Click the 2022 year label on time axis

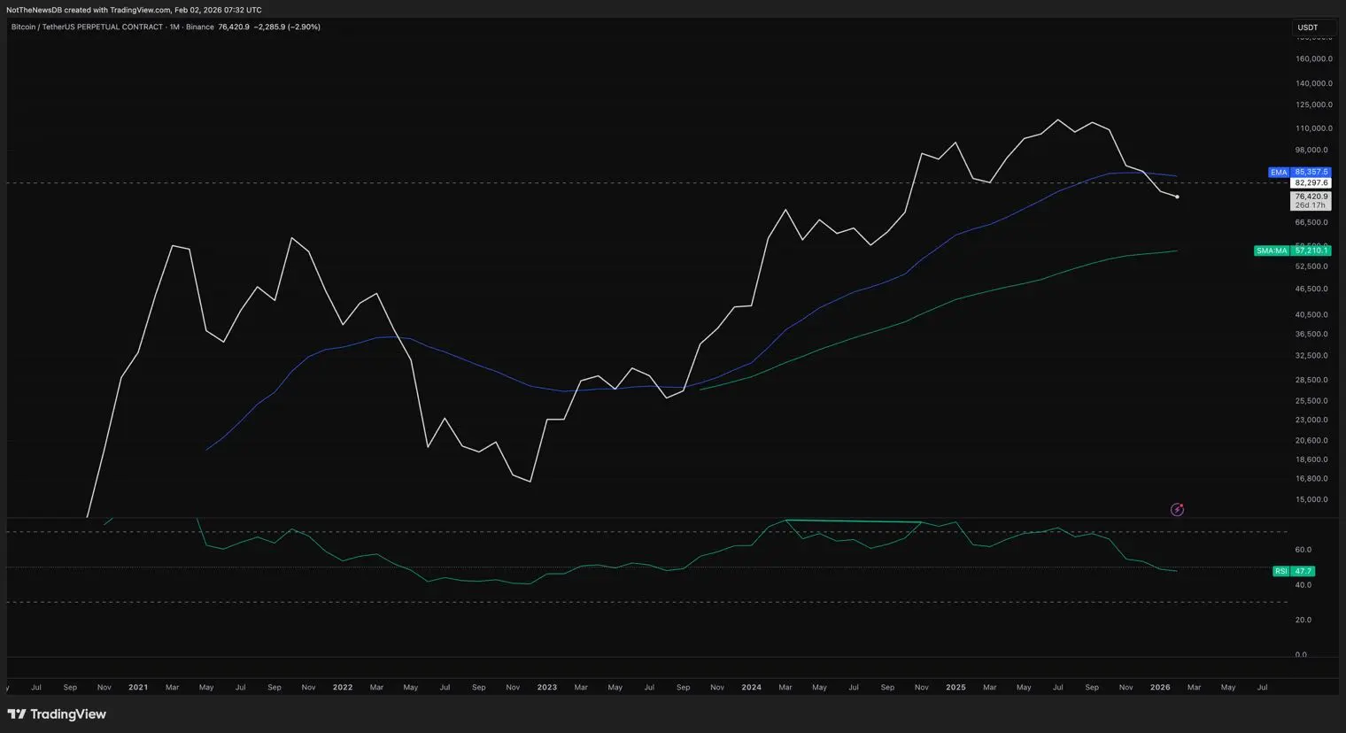(x=343, y=688)
